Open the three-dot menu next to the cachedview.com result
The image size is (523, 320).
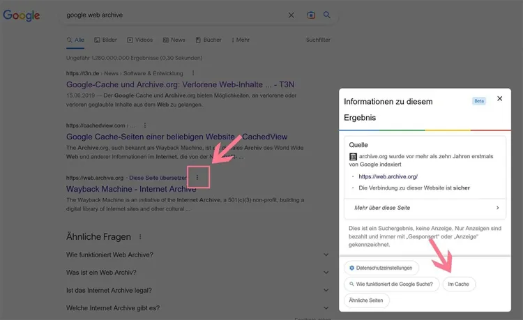145,125
